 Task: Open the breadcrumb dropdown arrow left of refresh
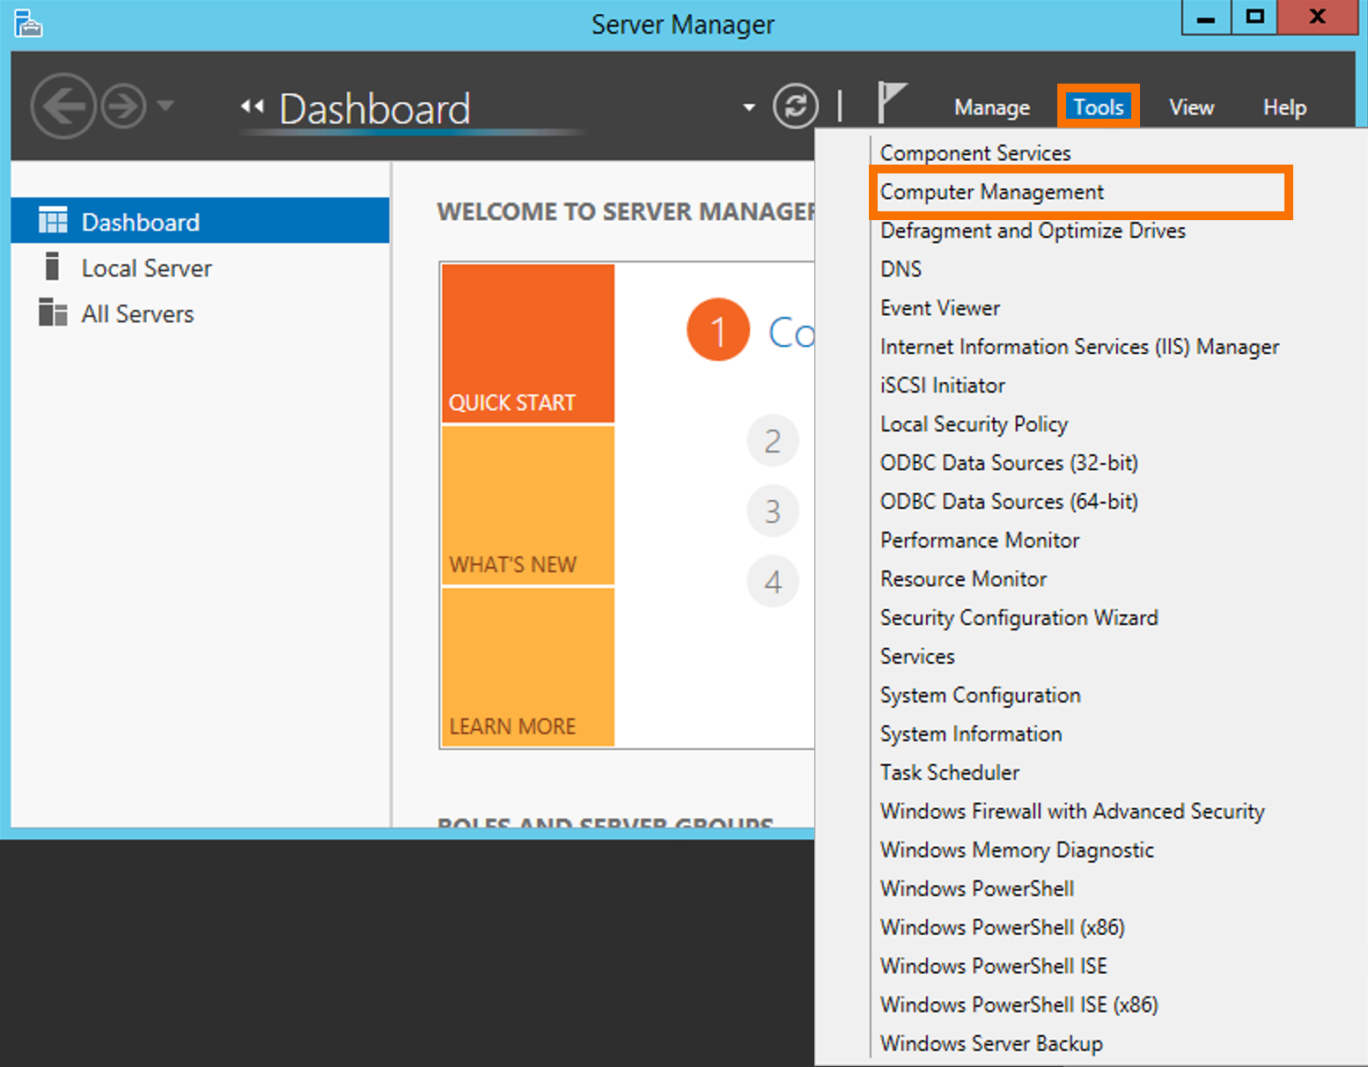[x=749, y=107]
